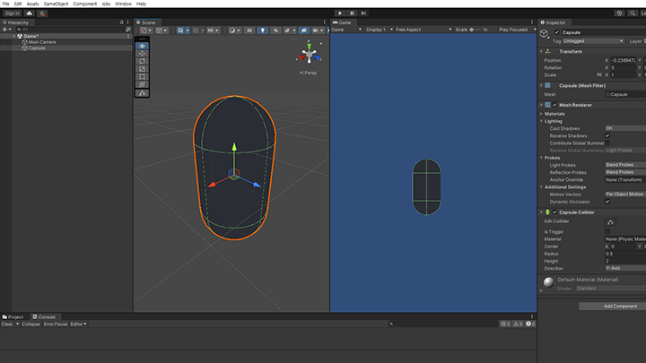The width and height of the screenshot is (646, 363).
Task: Toggle the Is Trigger checkbox
Action: tap(607, 232)
